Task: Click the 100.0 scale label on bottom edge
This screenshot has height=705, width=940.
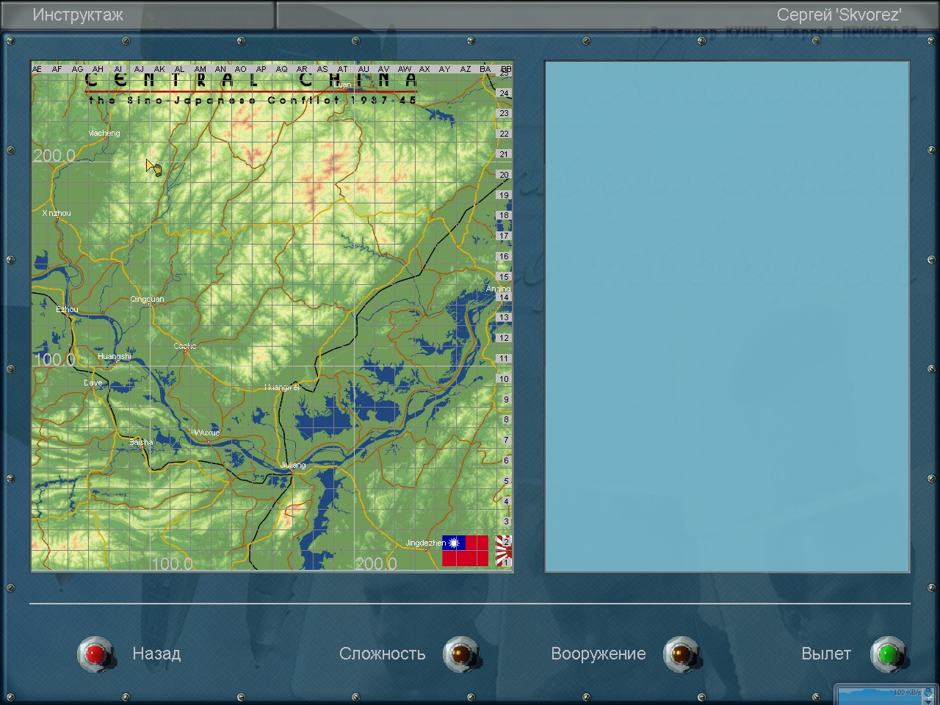Action: pyautogui.click(x=172, y=563)
